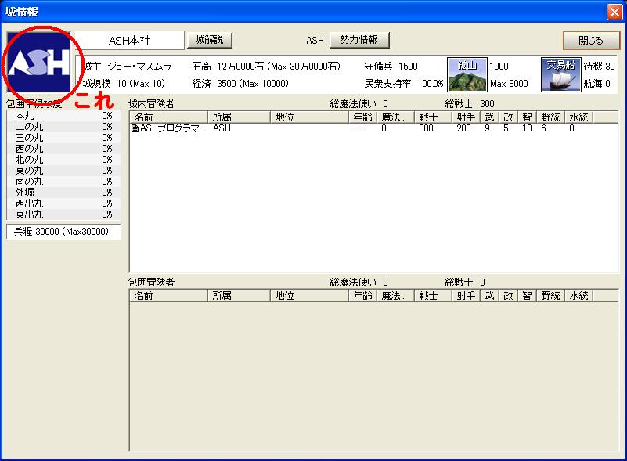Screen dimensions: 627x461
Task: Sort 包囲冒険者 list by 地位 column
Action: pos(308,296)
